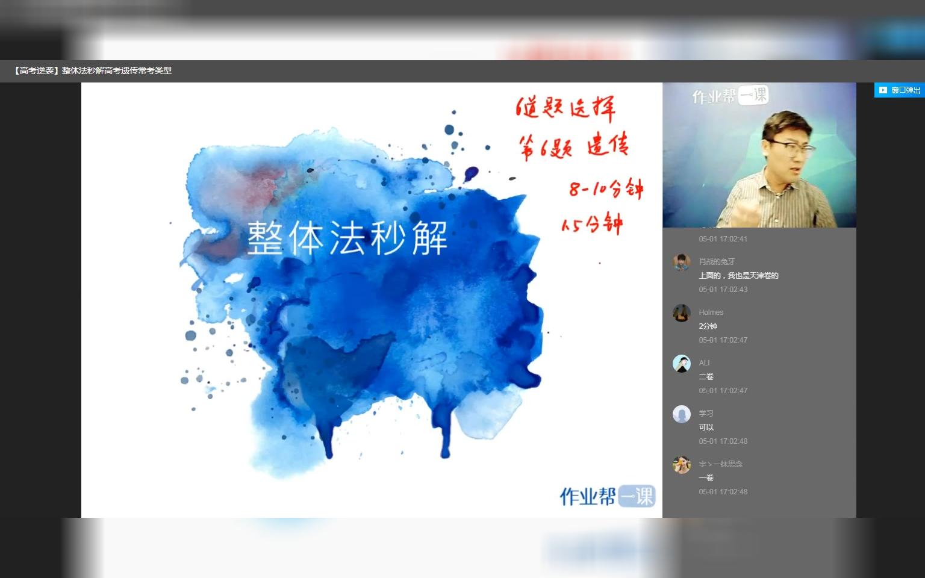
Task: Open avatar of user ALI
Action: [x=682, y=364]
